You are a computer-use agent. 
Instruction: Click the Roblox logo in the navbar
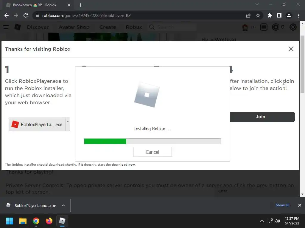(x=17, y=27)
